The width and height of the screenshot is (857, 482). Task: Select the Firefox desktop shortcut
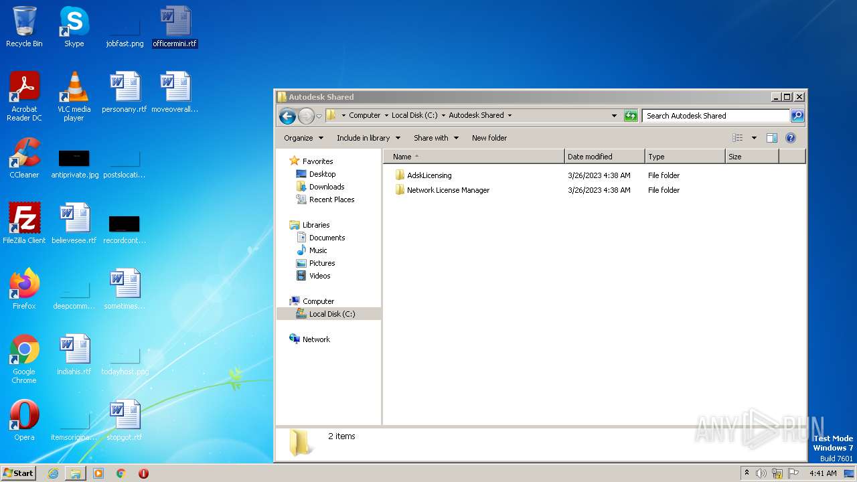[24, 289]
